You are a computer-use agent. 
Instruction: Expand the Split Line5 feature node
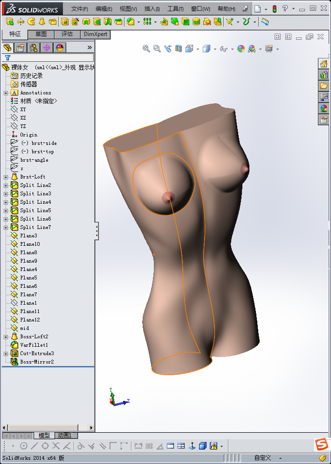click(6, 211)
